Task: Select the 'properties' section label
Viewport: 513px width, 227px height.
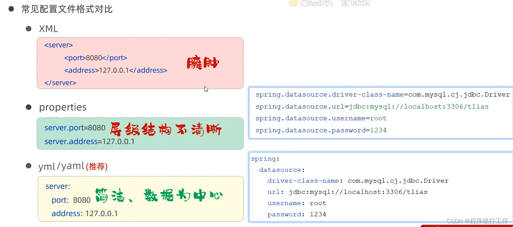Action: (63, 107)
